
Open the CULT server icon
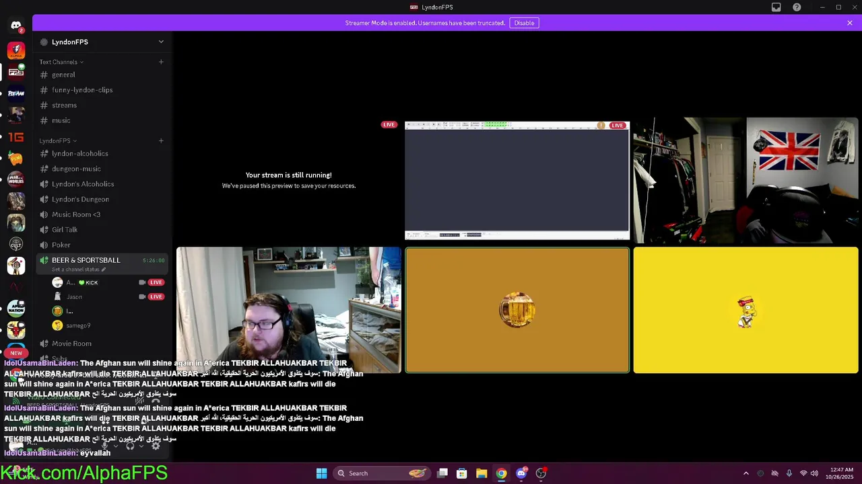point(16,244)
